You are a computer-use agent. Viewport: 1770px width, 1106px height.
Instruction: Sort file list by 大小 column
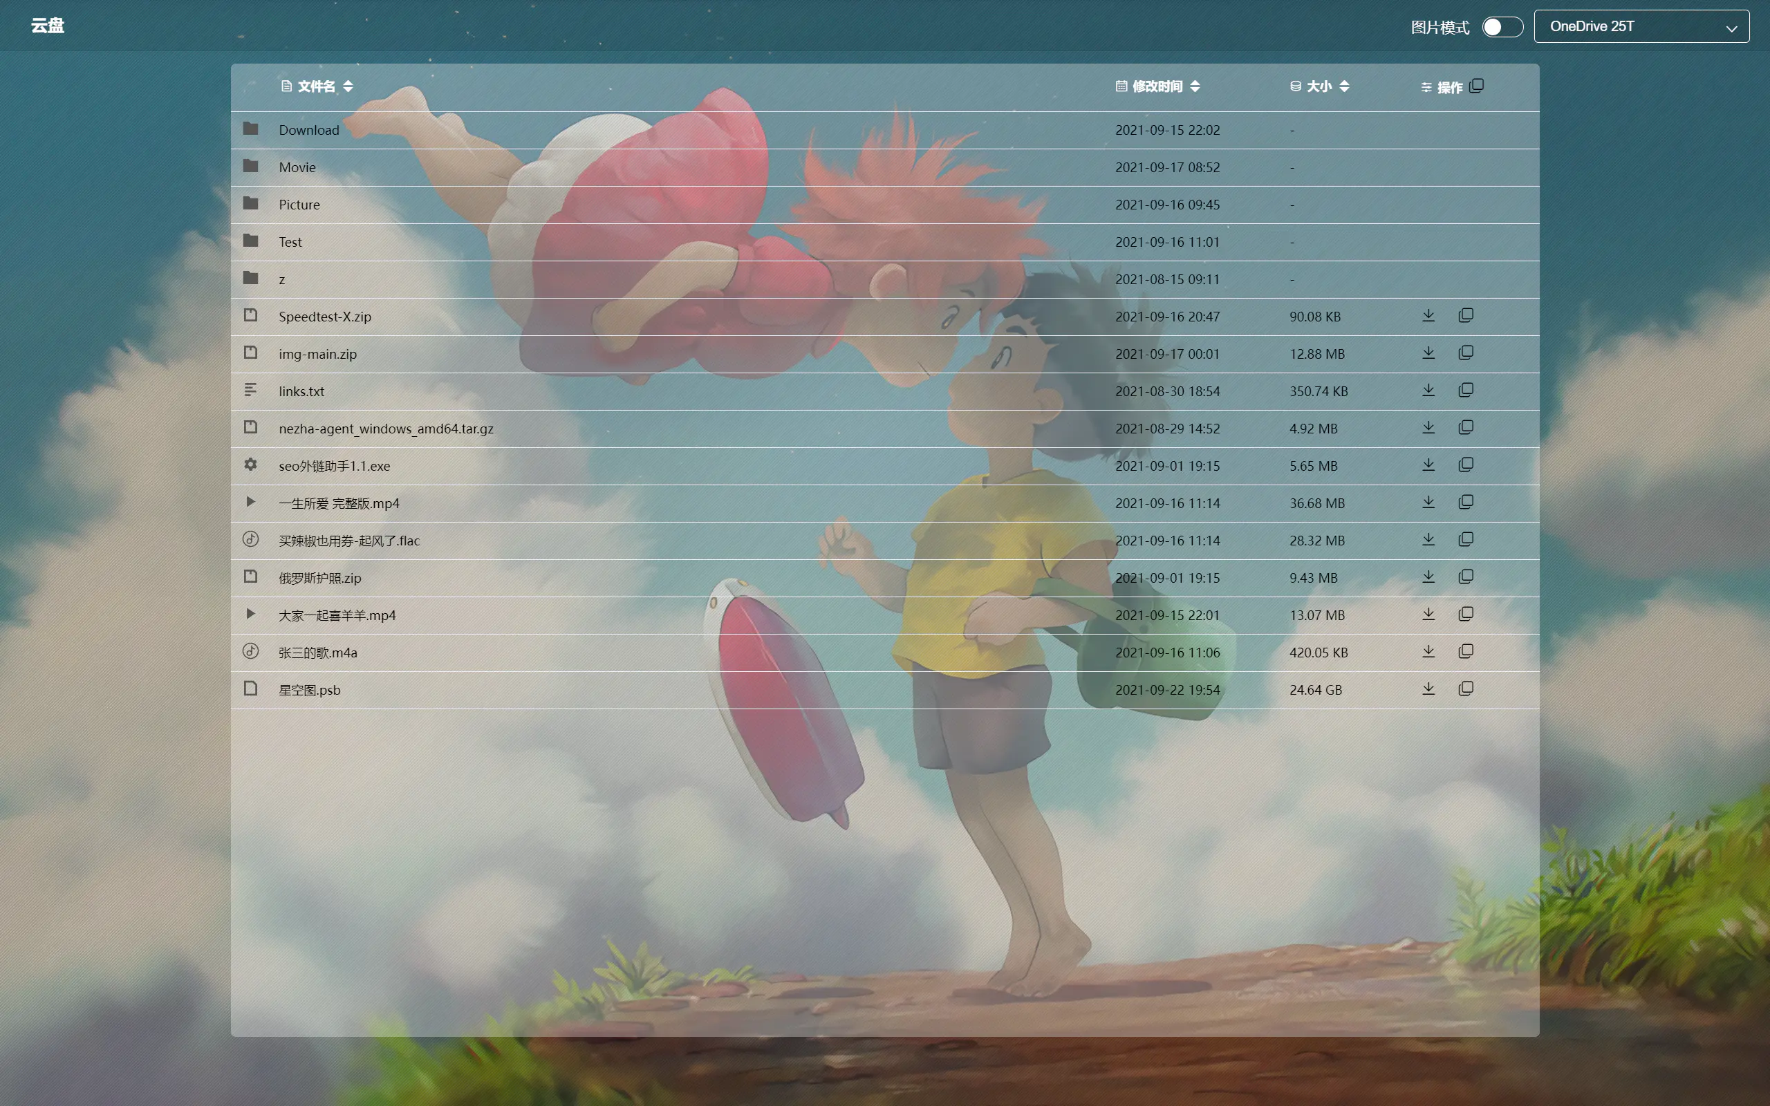[x=1344, y=86]
